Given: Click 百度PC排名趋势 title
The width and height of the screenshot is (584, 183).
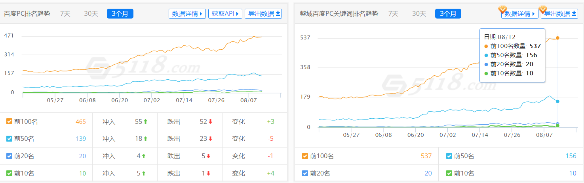Looking at the screenshot, I should point(27,13).
